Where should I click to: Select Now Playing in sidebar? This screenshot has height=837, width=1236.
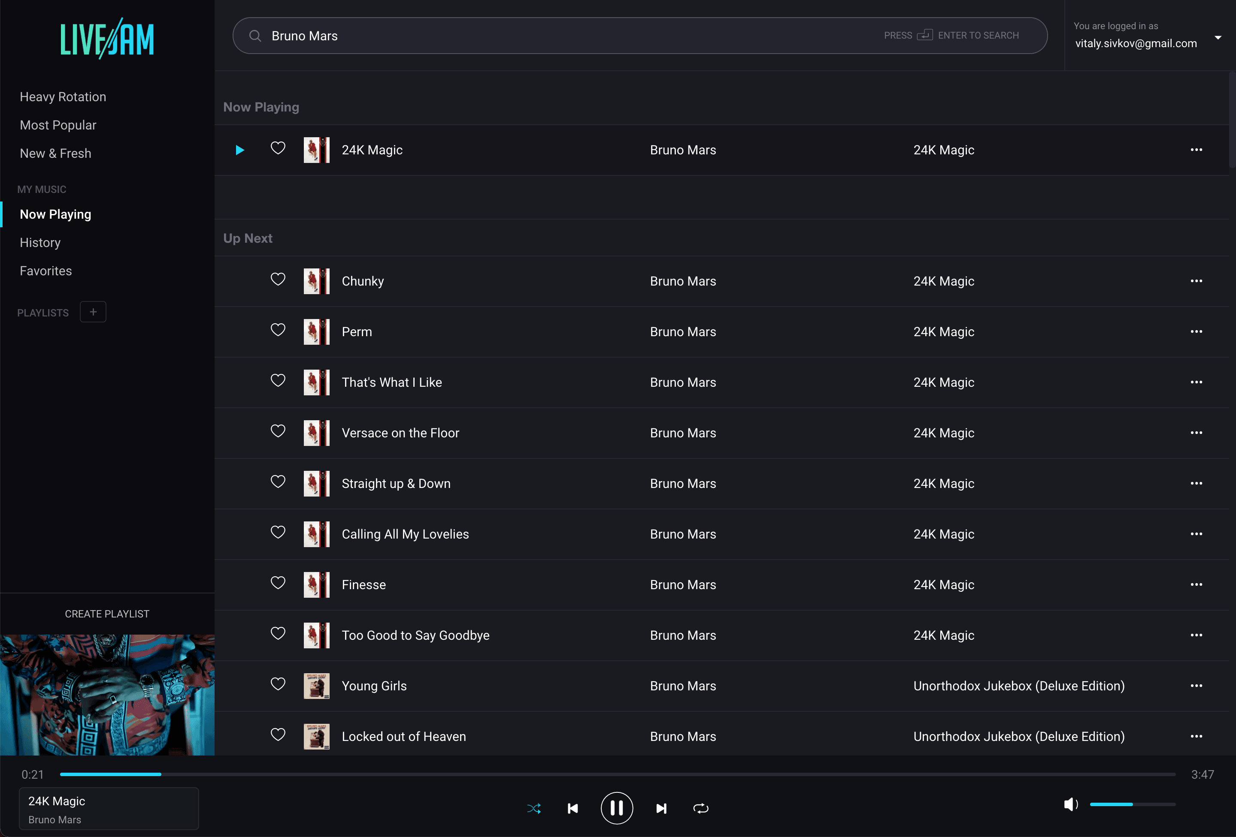coord(56,214)
